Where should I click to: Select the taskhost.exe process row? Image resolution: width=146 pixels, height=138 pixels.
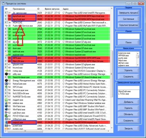[x=57, y=52]
